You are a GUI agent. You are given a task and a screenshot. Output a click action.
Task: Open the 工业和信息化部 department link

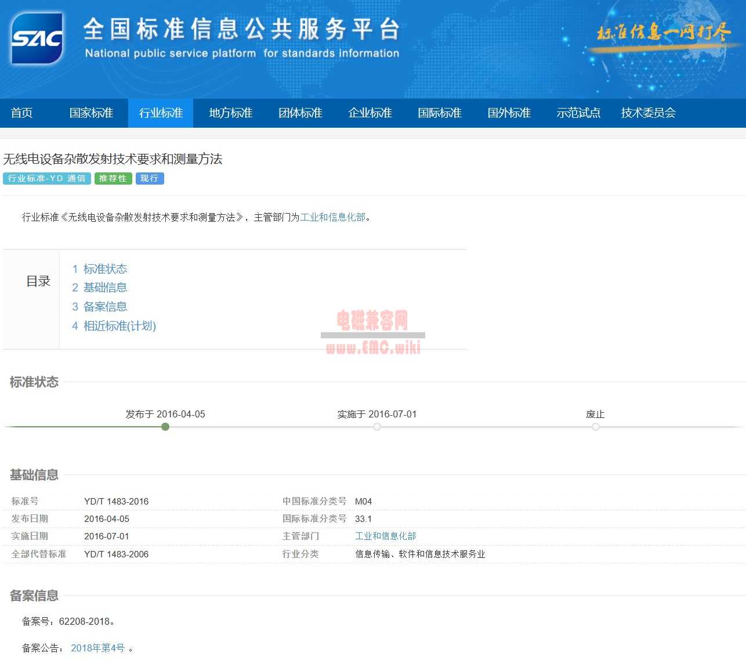tap(334, 217)
